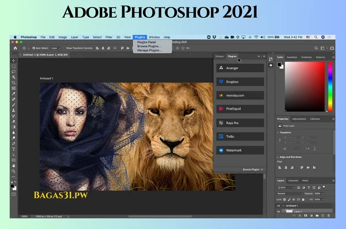Select the Eyedropper tool
This screenshot has height=229, width=346.
pos(14,93)
